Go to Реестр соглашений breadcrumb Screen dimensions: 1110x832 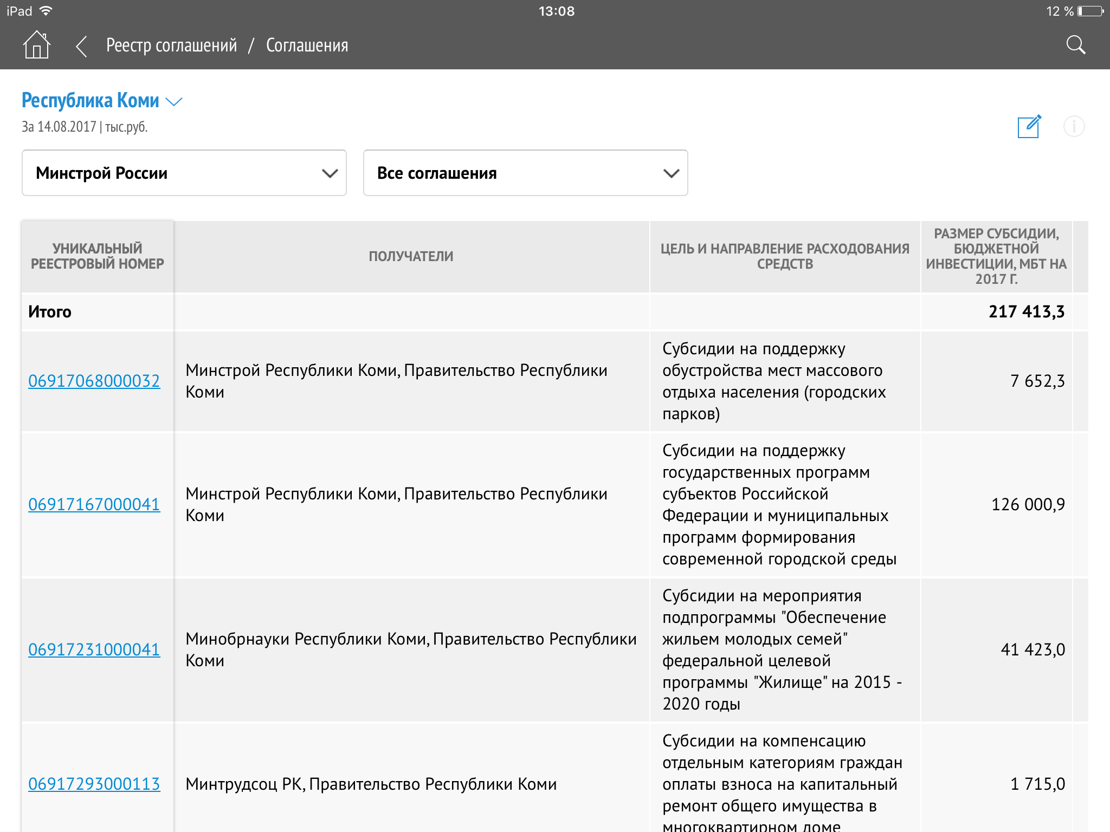171,45
